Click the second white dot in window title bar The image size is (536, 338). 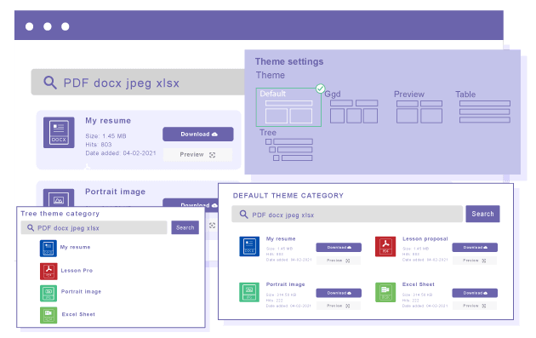coord(48,26)
